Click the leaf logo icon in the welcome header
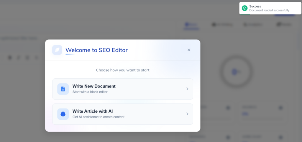Viewport: 302px width, 142px height. [x=57, y=50]
